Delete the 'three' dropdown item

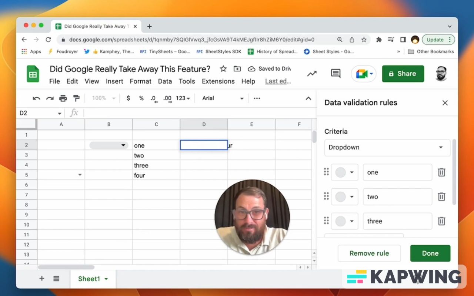(441, 221)
